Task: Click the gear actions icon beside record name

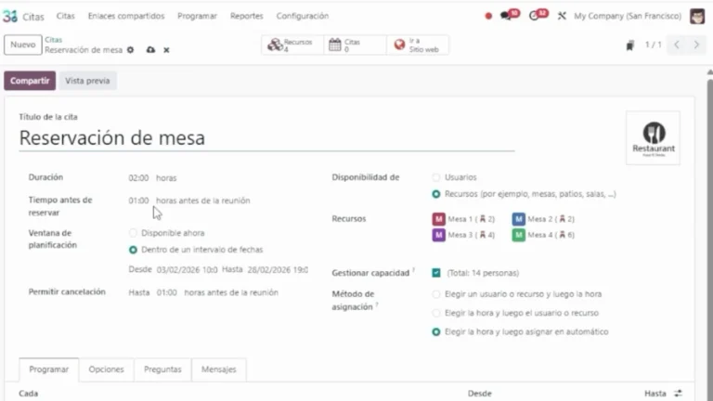Action: click(x=130, y=50)
